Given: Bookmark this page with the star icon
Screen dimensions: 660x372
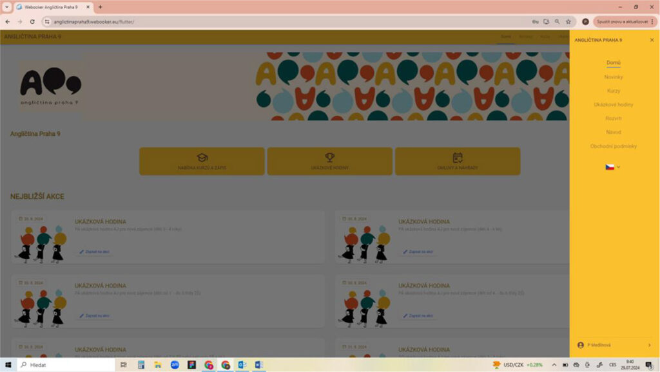Looking at the screenshot, I should 568,21.
